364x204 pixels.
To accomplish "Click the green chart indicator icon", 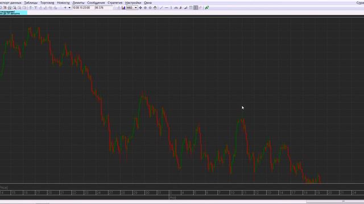I will [x=207, y=7].
